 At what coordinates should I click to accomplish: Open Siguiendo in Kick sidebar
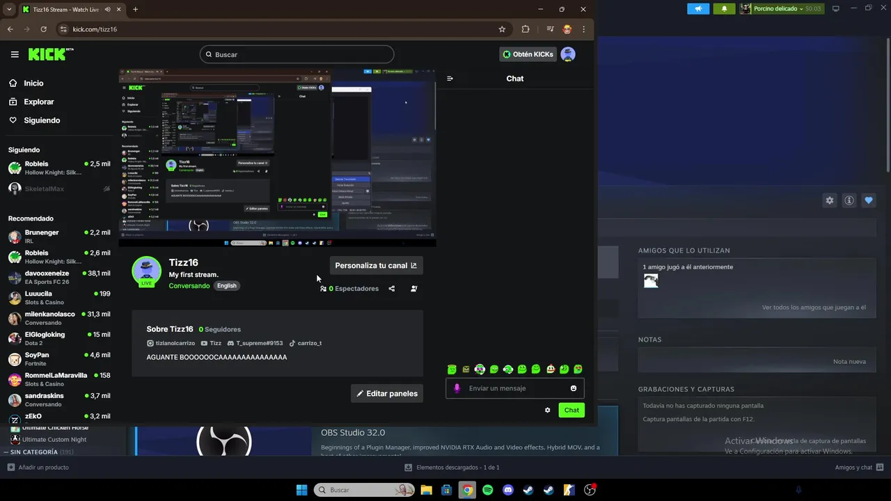point(35,120)
